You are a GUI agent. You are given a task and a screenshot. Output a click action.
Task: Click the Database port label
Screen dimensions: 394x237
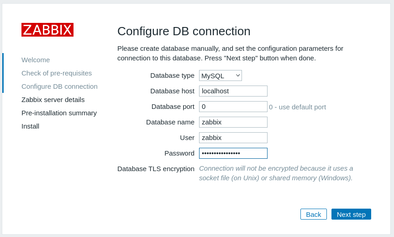pos(173,107)
